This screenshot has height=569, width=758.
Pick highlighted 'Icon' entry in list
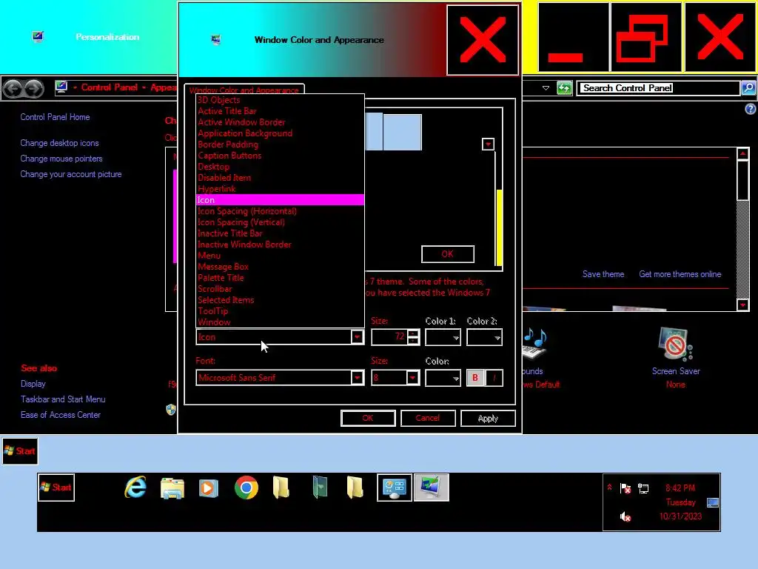pyautogui.click(x=280, y=200)
